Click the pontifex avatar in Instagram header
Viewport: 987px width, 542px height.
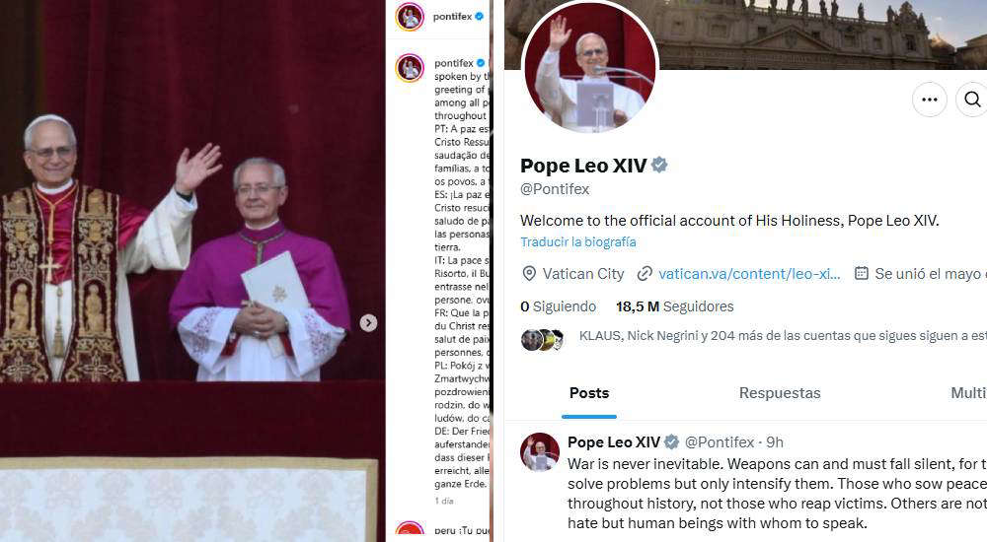click(x=410, y=17)
